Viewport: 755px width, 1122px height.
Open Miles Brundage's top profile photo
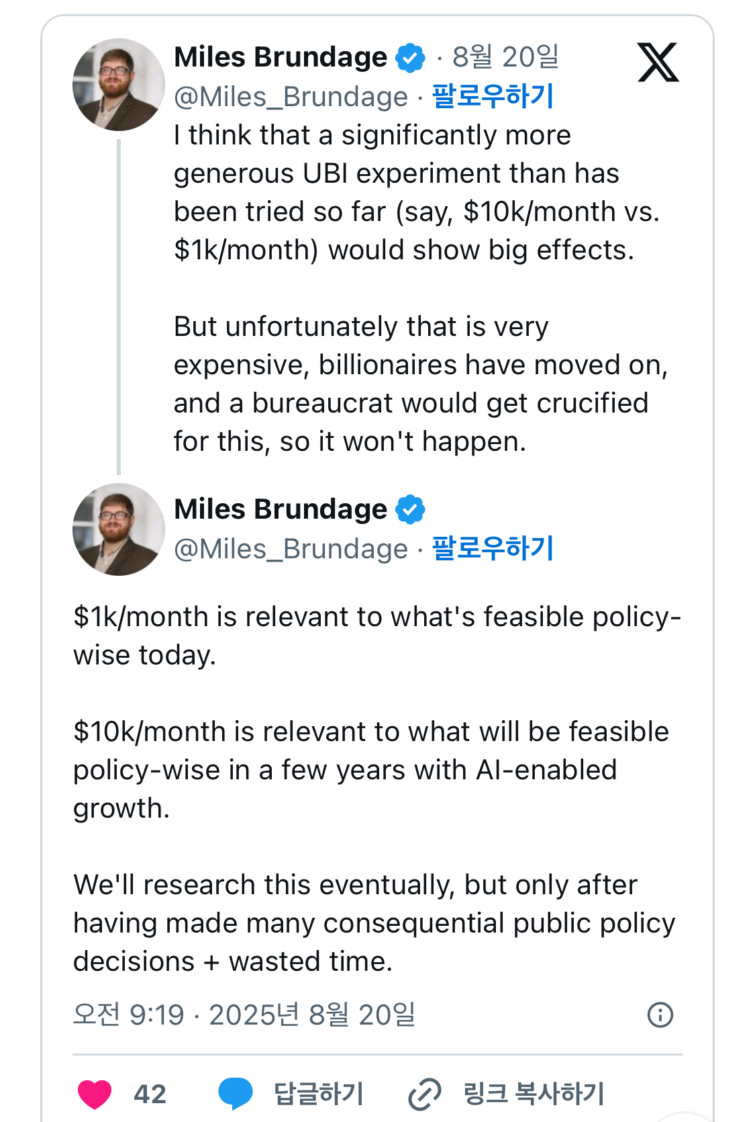[119, 85]
